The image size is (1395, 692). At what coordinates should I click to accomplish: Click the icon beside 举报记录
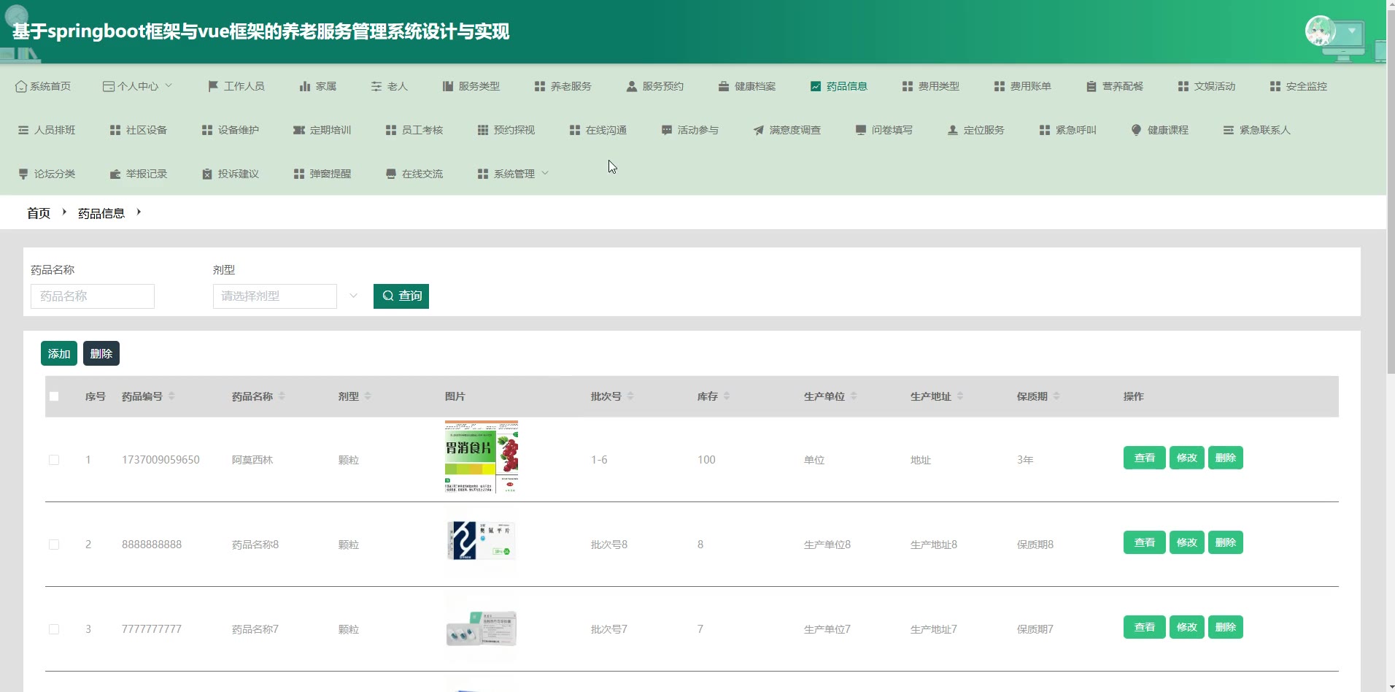tap(115, 174)
